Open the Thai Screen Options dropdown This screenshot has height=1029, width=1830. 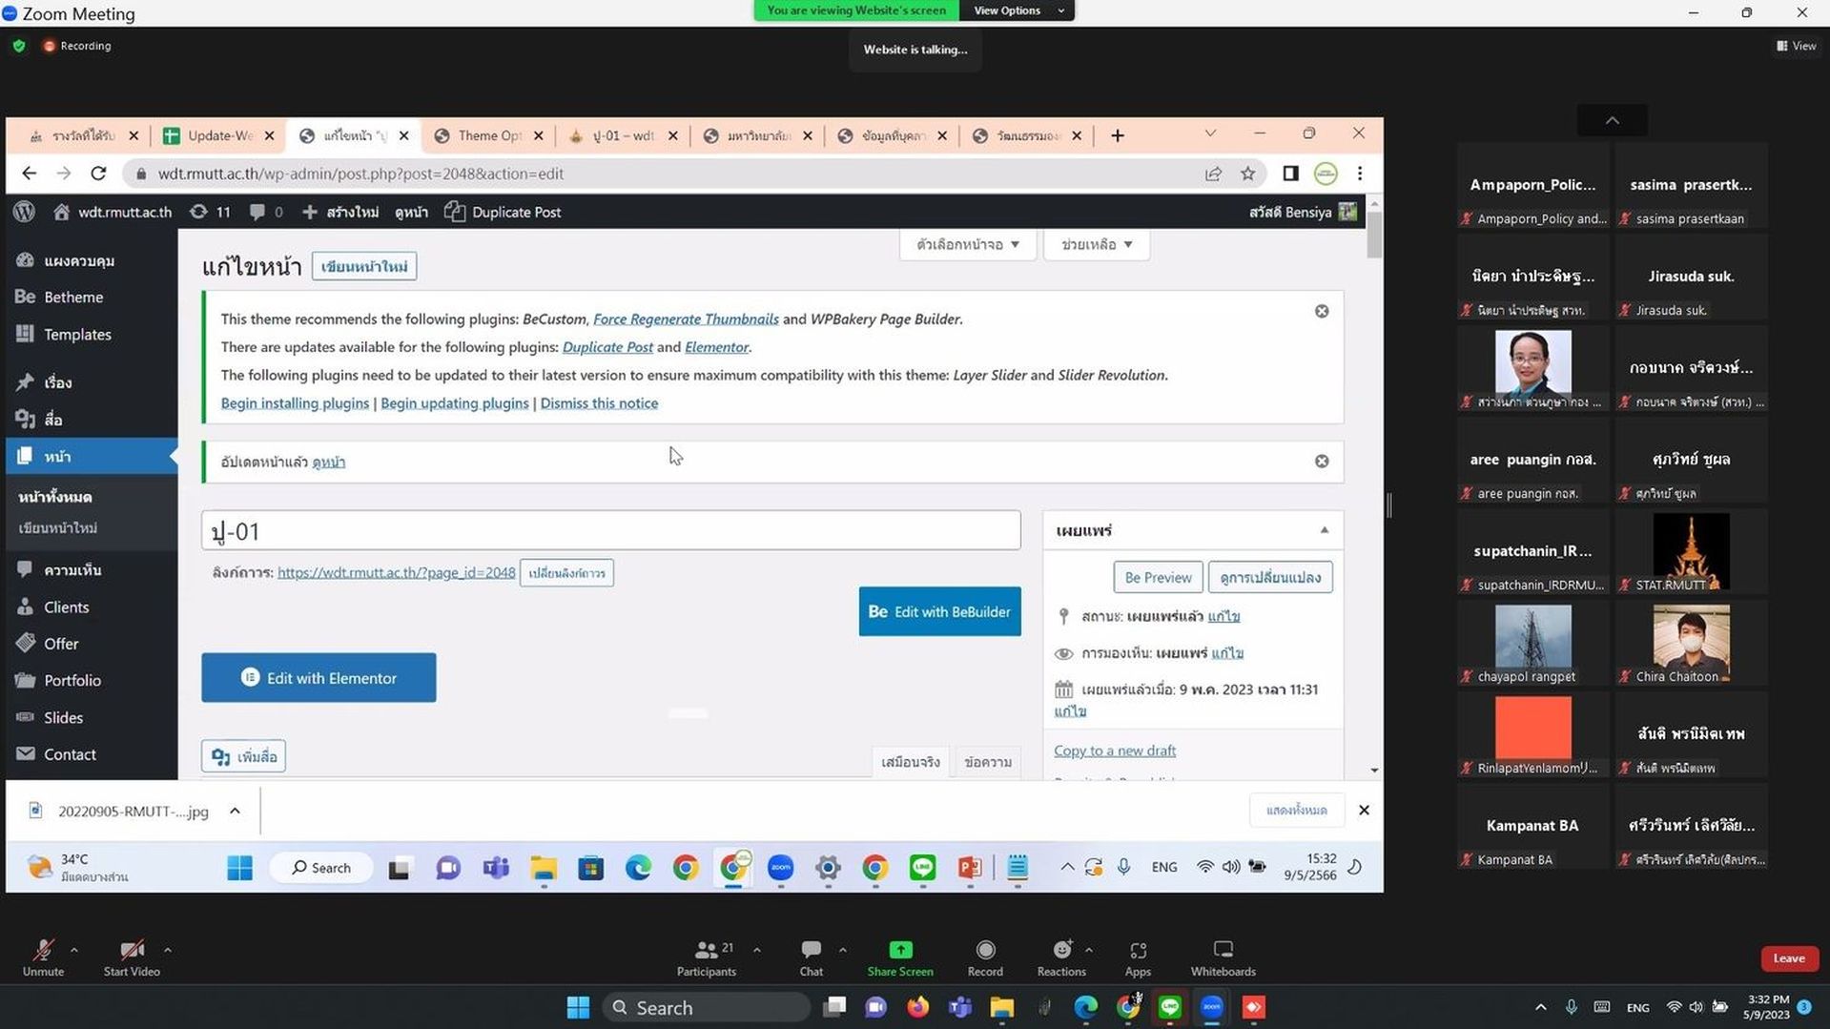[968, 244]
